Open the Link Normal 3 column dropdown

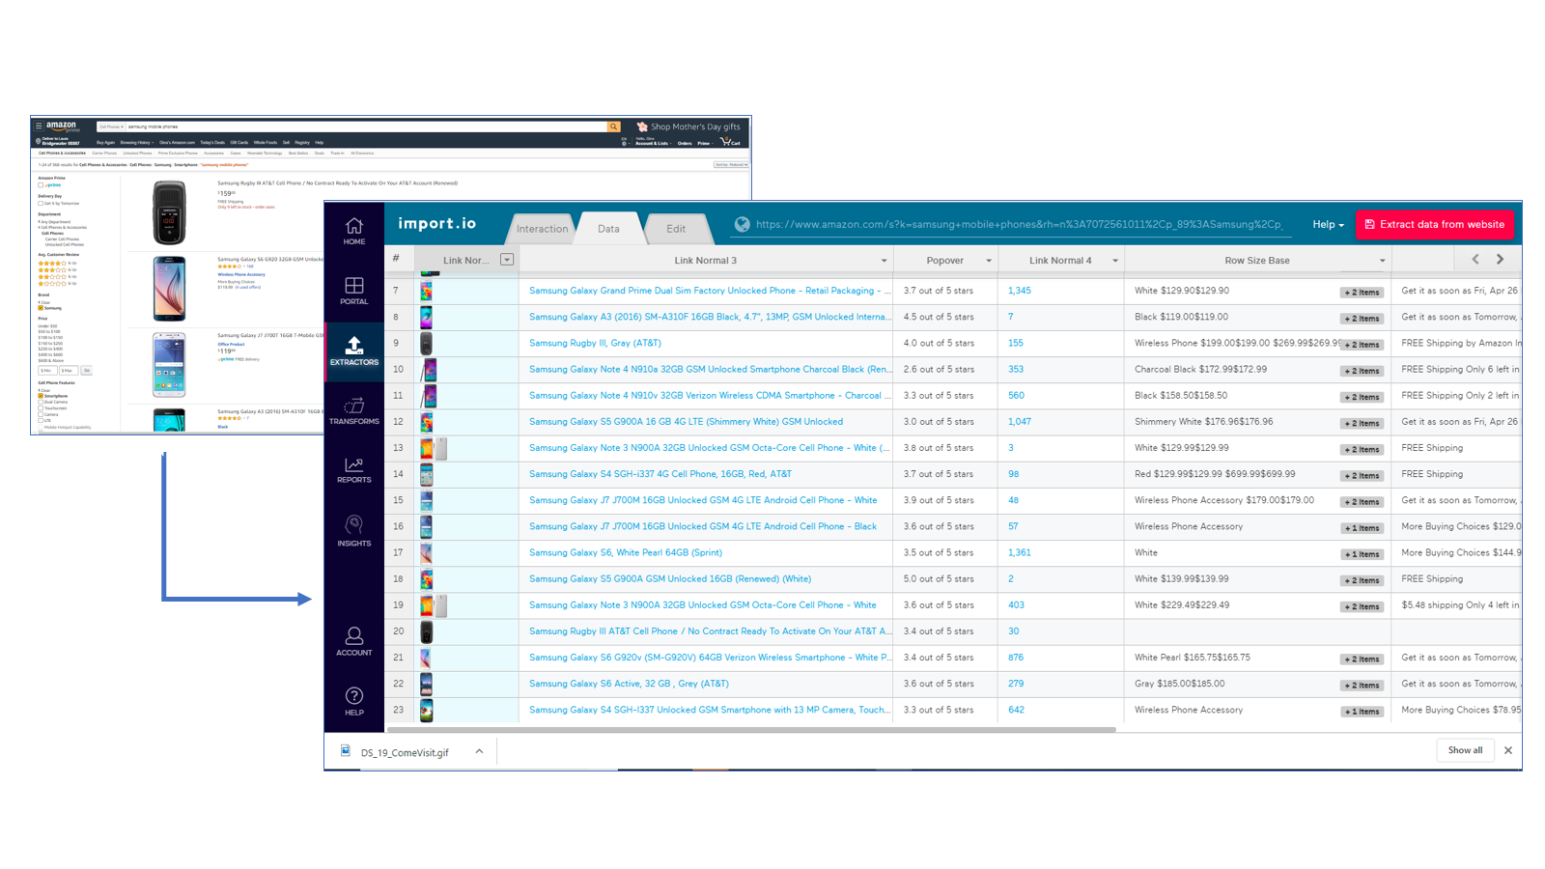pyautogui.click(x=884, y=261)
